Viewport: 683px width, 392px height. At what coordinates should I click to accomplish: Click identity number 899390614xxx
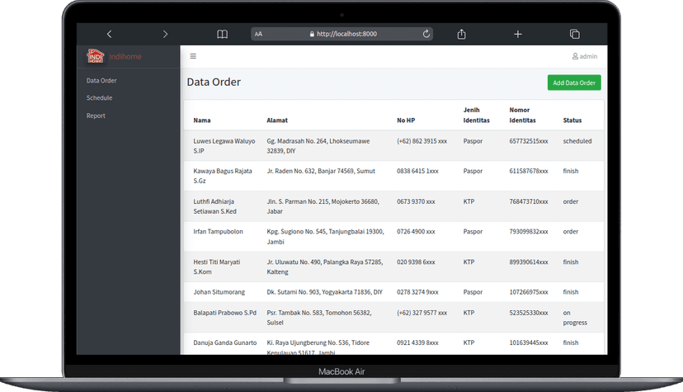point(529,262)
